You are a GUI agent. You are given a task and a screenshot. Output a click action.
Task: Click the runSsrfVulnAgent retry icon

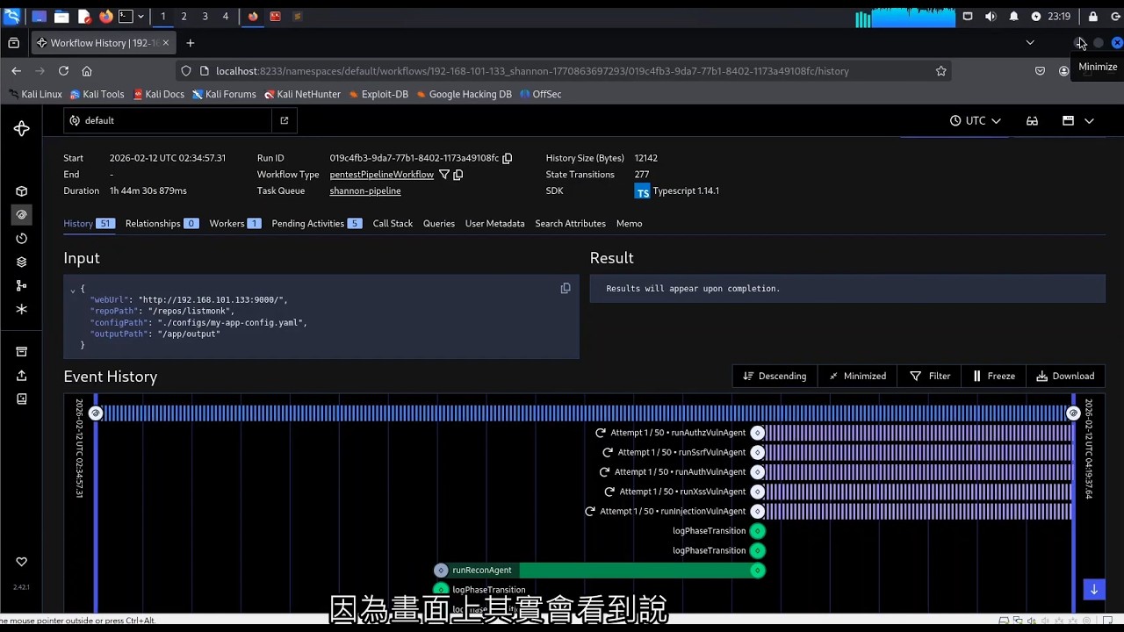pyautogui.click(x=608, y=453)
